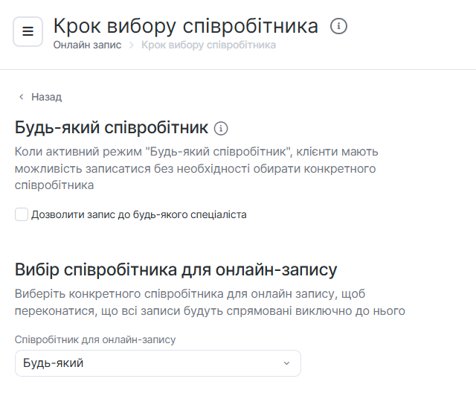Click the "Співробітник для онлайн-запису" field label
476x396 pixels.
[95, 339]
